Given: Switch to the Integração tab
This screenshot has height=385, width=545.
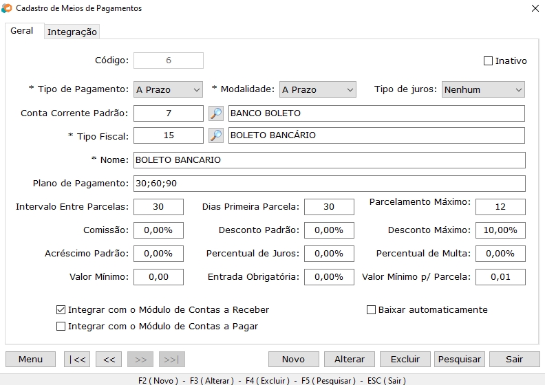Looking at the screenshot, I should (x=72, y=32).
